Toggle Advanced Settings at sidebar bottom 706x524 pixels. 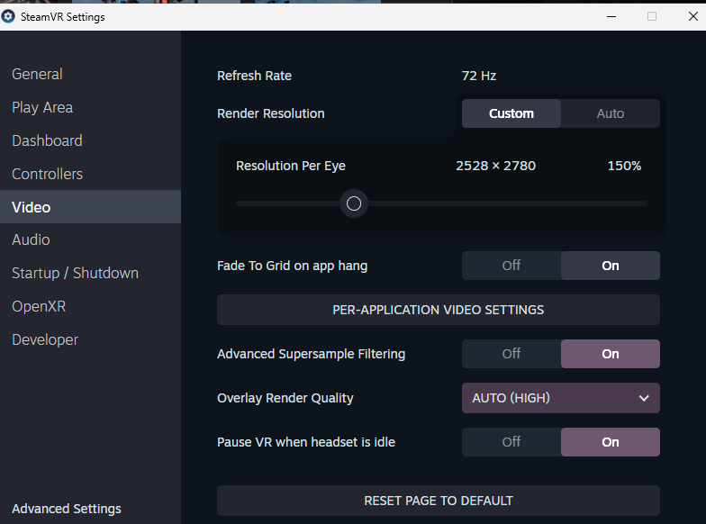click(67, 509)
